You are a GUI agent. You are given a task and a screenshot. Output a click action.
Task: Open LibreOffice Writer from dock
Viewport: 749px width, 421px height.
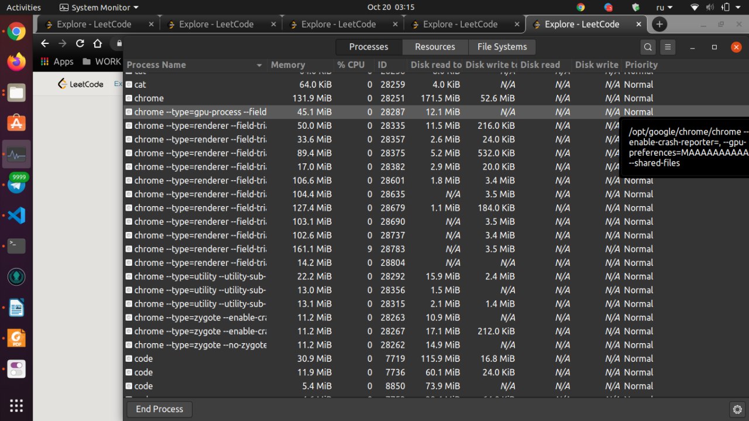click(16, 307)
